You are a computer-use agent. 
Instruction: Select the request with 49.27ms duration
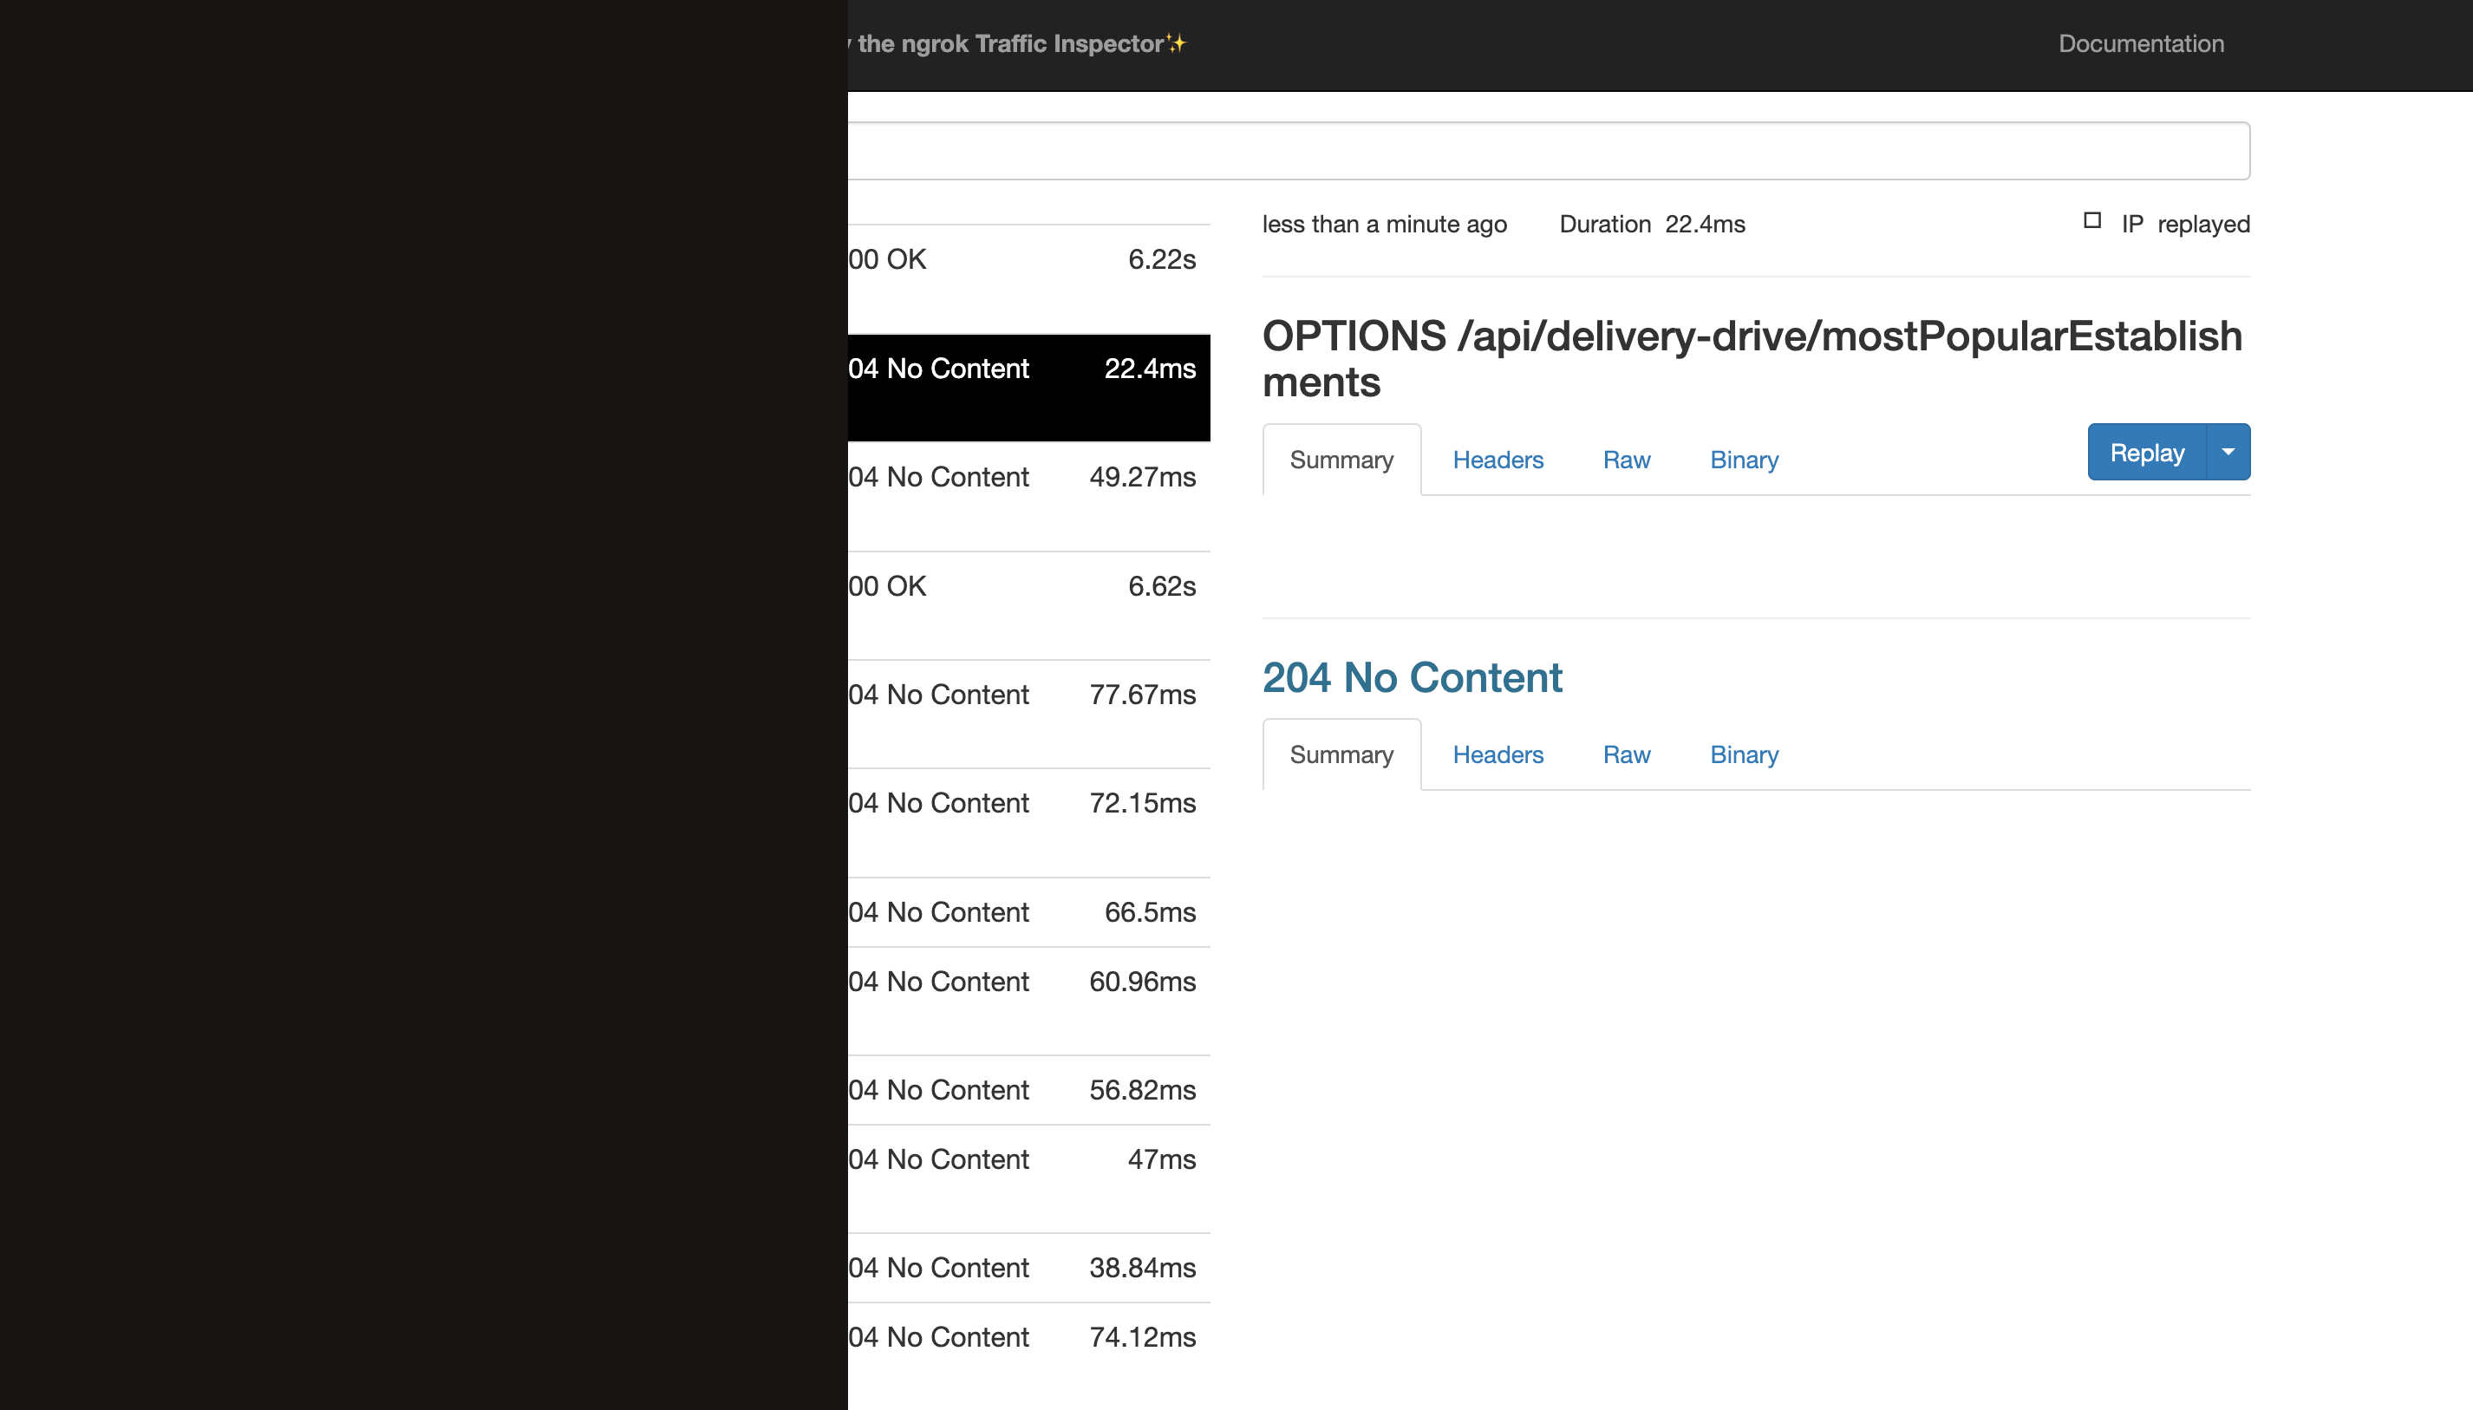pos(1027,478)
